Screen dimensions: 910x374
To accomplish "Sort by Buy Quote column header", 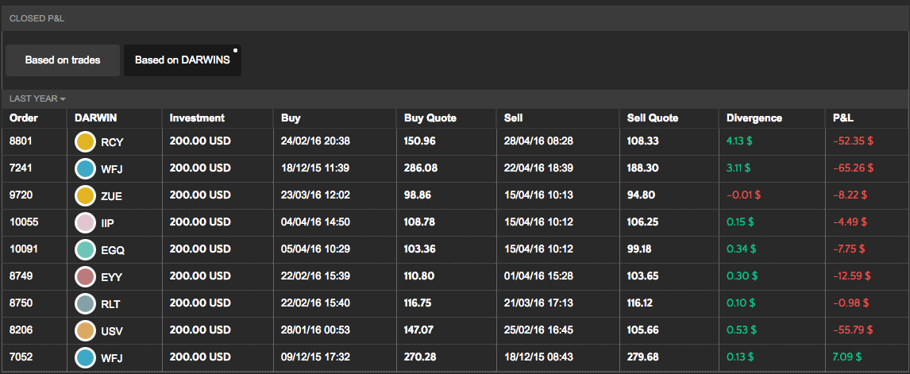I will [430, 118].
